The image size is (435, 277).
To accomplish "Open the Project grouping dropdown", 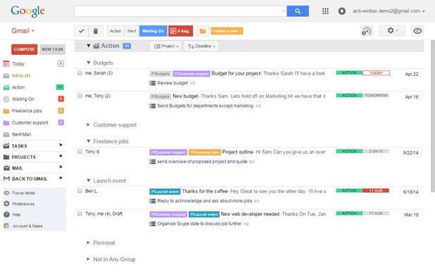I will (x=166, y=46).
